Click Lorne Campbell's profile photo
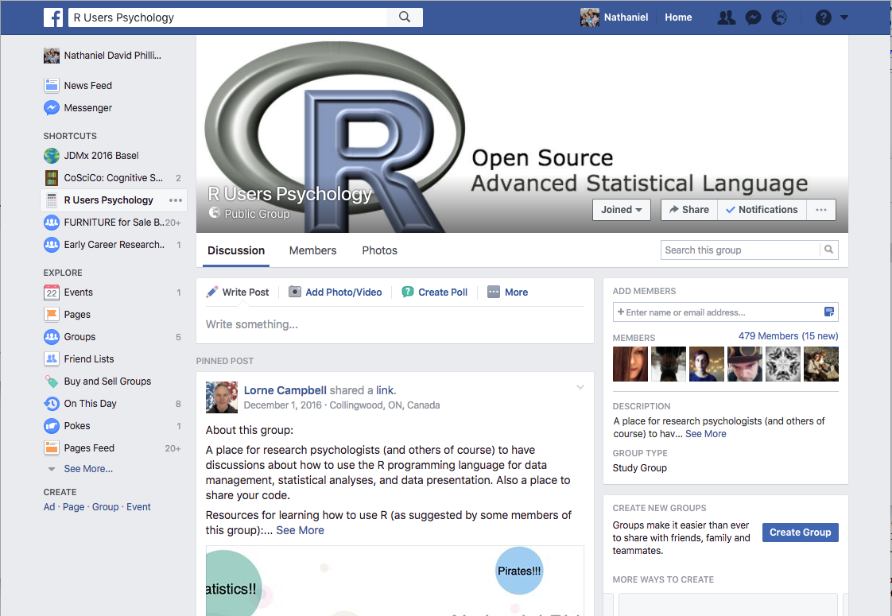 tap(222, 397)
